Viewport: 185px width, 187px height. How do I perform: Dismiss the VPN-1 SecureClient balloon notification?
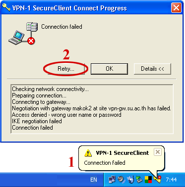click(158, 152)
